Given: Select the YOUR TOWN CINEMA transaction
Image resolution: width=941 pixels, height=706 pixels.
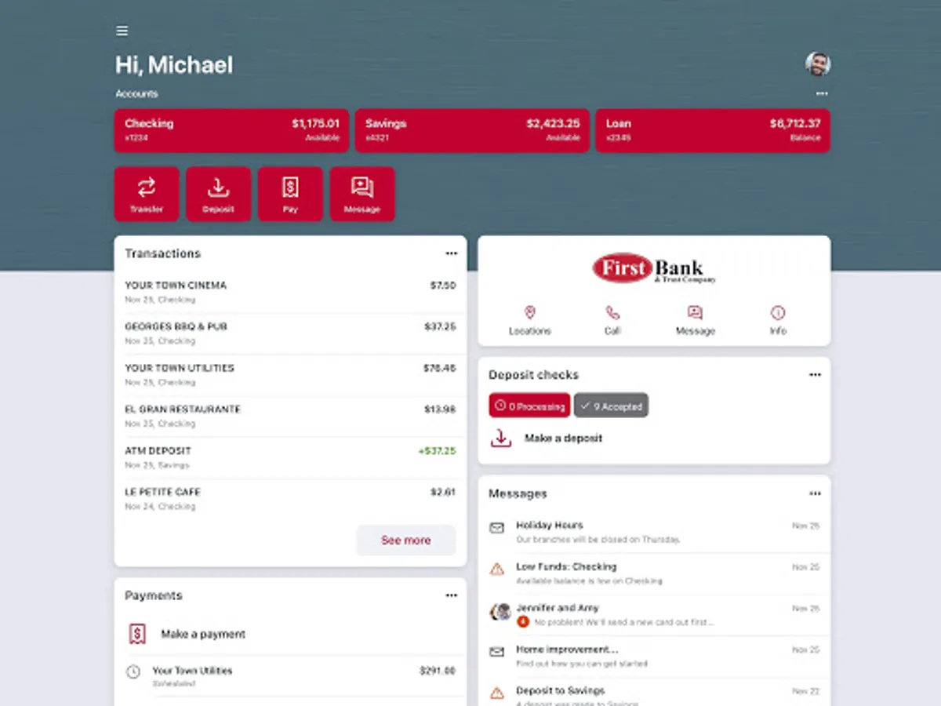Looking at the screenshot, I should coord(290,292).
